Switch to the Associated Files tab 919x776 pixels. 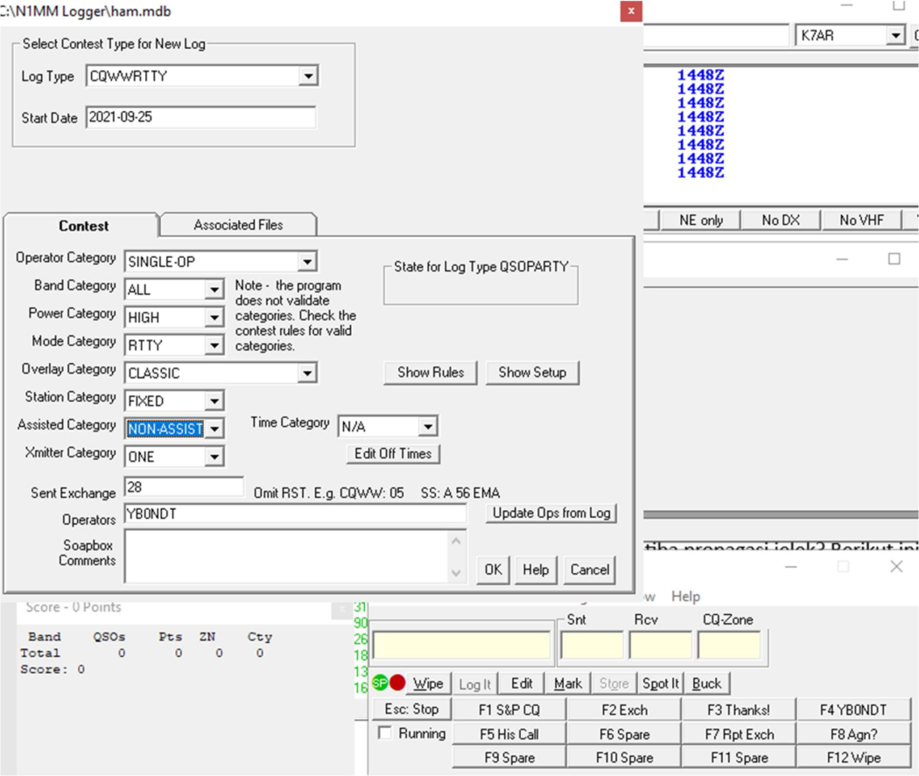pyautogui.click(x=238, y=225)
